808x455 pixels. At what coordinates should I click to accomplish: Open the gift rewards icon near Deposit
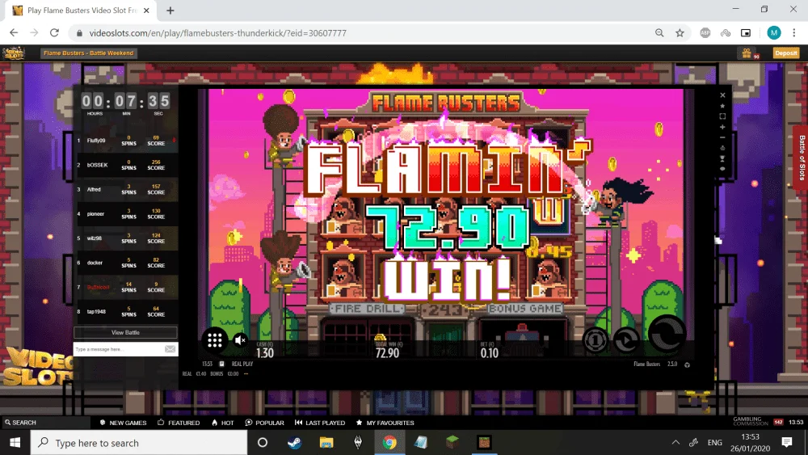[x=747, y=53]
